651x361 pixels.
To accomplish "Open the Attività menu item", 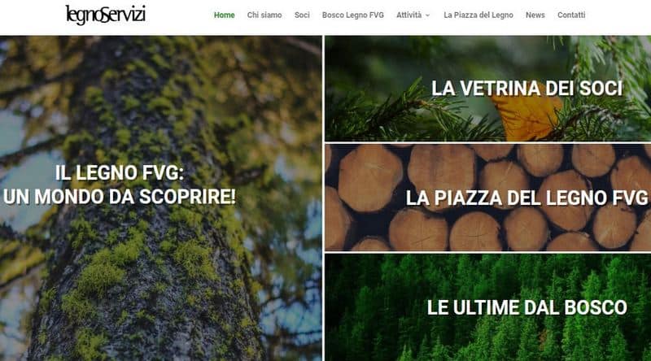I will point(409,15).
